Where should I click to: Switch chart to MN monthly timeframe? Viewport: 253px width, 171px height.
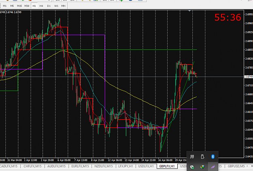point(63,6)
